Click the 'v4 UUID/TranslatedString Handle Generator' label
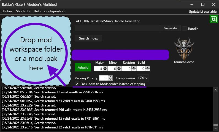Viewport: 219px width, 132px height. pos(108,21)
